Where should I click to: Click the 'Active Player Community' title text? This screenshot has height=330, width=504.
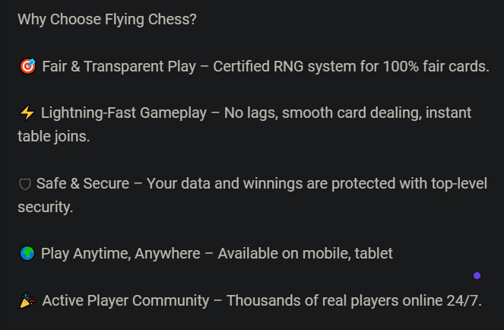[x=125, y=301]
